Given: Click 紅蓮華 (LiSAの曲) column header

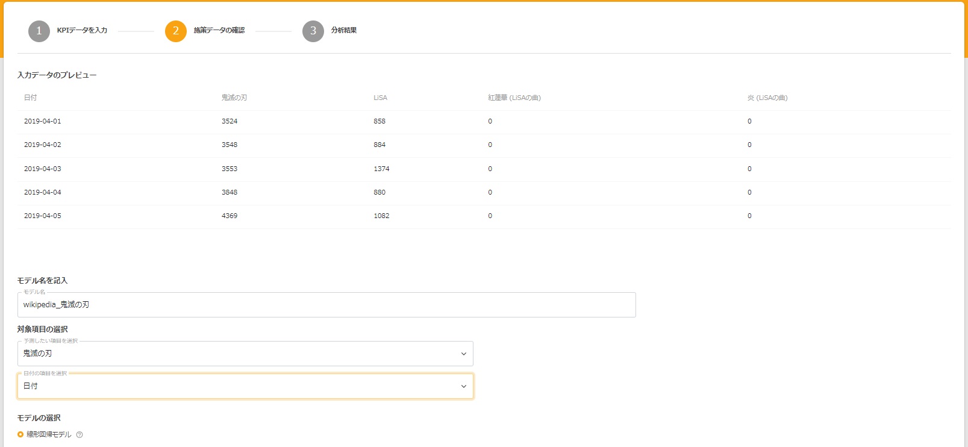Looking at the screenshot, I should (x=514, y=98).
